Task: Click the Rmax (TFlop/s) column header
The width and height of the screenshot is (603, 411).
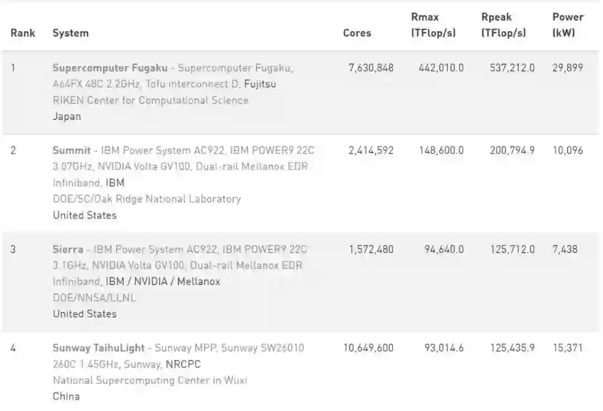Action: (433, 25)
